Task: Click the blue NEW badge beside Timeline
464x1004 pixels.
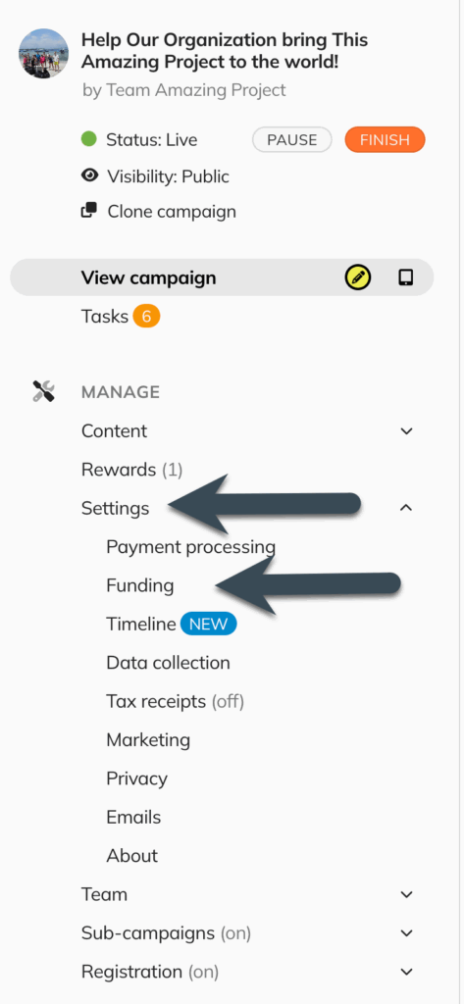Action: (x=208, y=625)
